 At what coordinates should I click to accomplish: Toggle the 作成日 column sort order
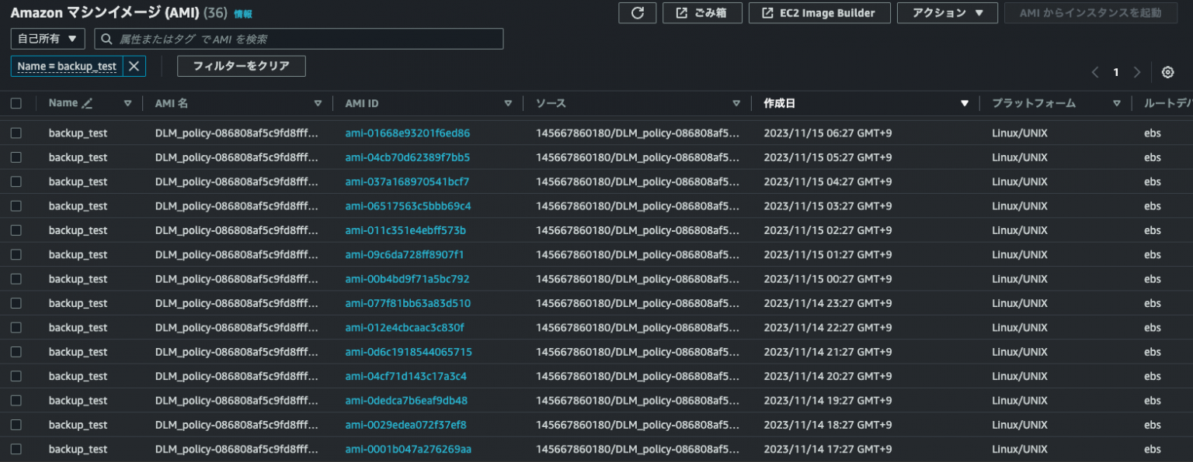(965, 102)
